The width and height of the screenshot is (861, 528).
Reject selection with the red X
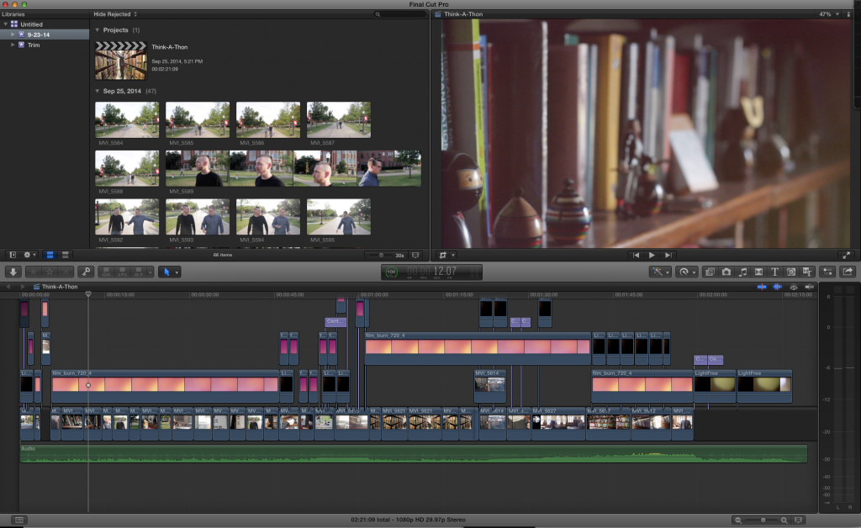pos(66,272)
